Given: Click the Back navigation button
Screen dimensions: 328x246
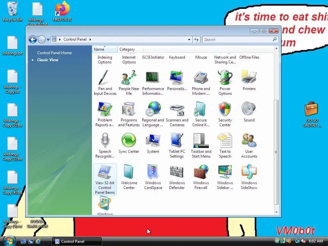Looking at the screenshot, I should click(33, 39).
